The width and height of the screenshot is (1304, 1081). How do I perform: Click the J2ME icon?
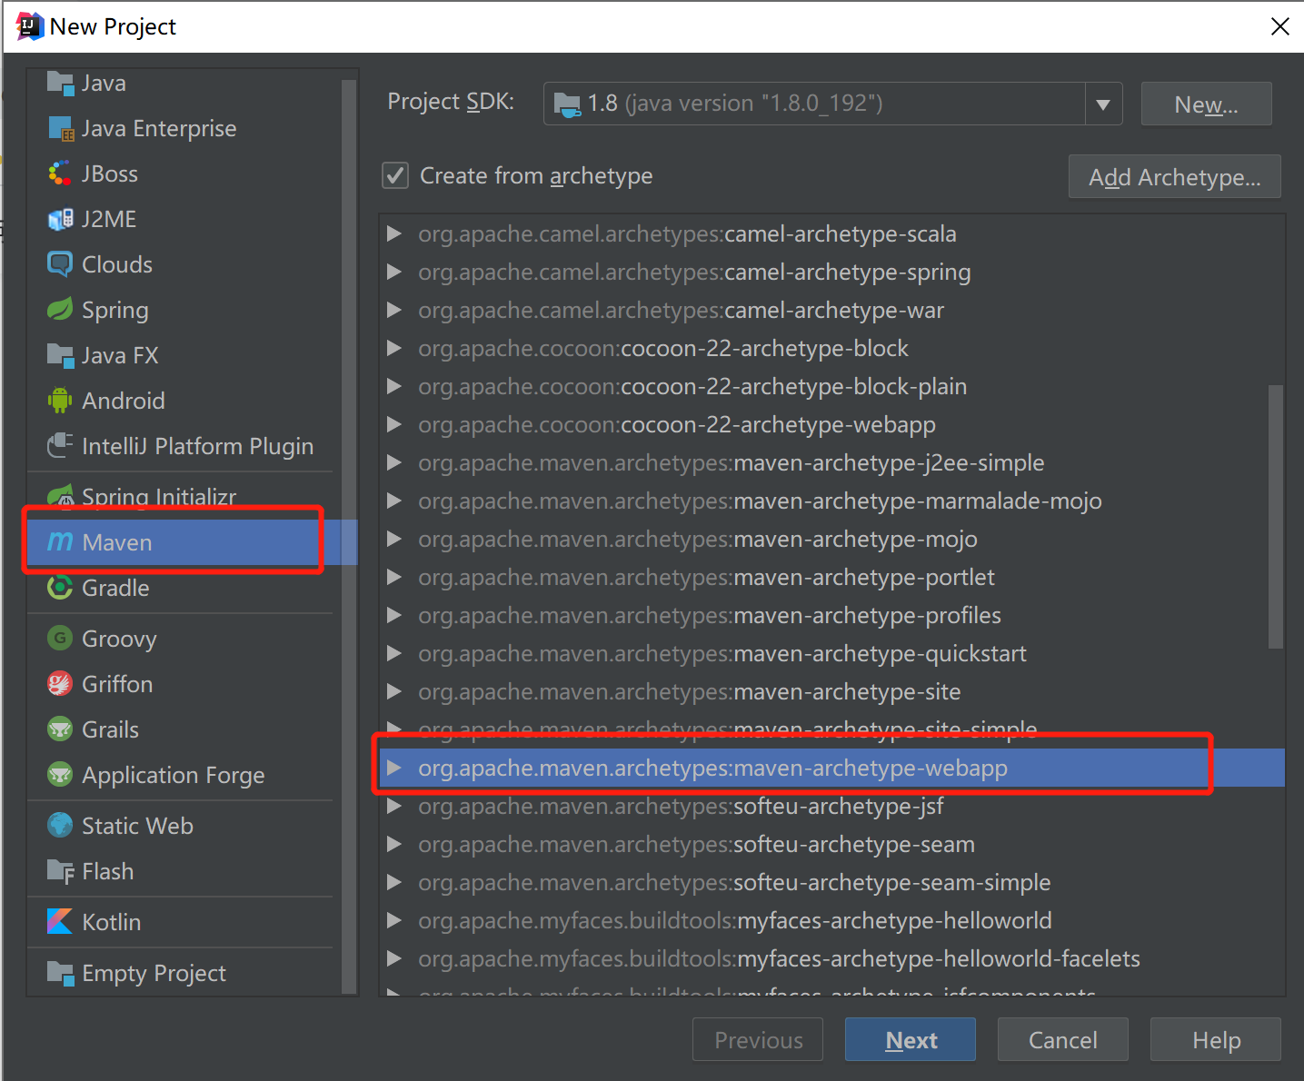pos(60,219)
